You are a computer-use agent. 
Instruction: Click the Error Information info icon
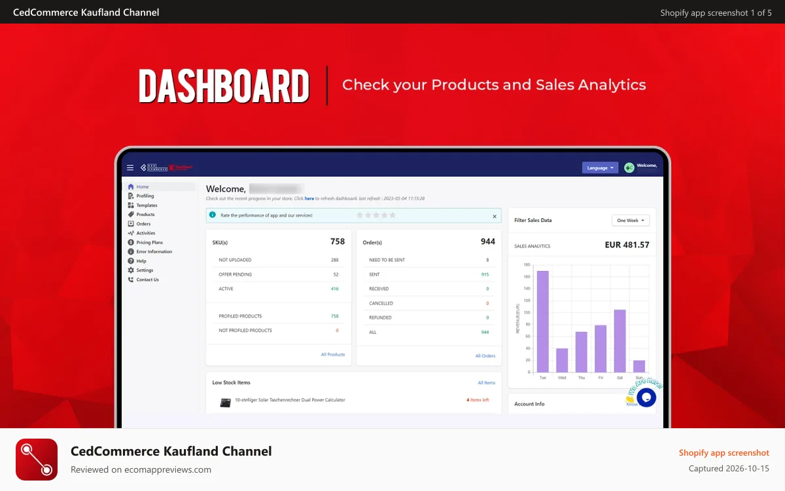tap(131, 251)
